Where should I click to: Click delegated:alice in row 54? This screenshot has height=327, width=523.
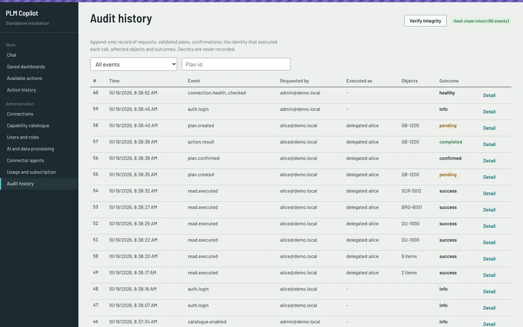362,191
